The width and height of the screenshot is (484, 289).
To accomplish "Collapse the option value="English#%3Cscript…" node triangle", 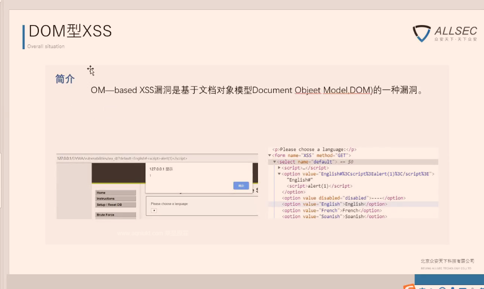I will pyautogui.click(x=279, y=174).
